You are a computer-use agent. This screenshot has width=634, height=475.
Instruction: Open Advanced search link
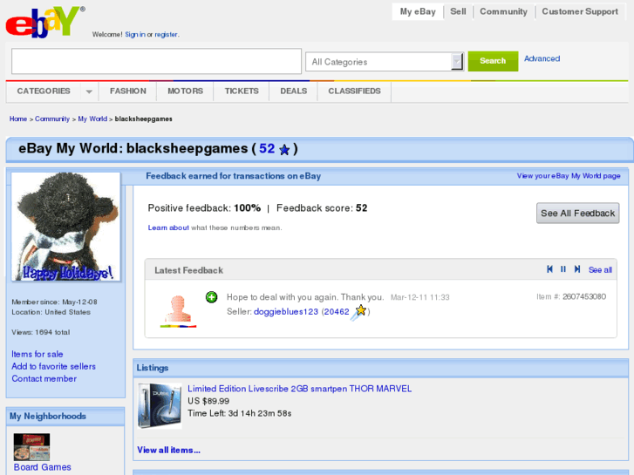tap(542, 58)
